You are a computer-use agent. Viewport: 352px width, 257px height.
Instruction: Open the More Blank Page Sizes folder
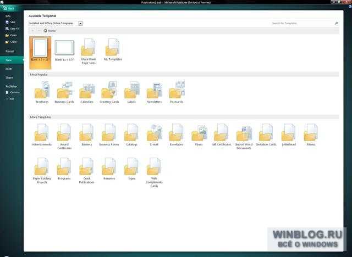click(x=89, y=52)
